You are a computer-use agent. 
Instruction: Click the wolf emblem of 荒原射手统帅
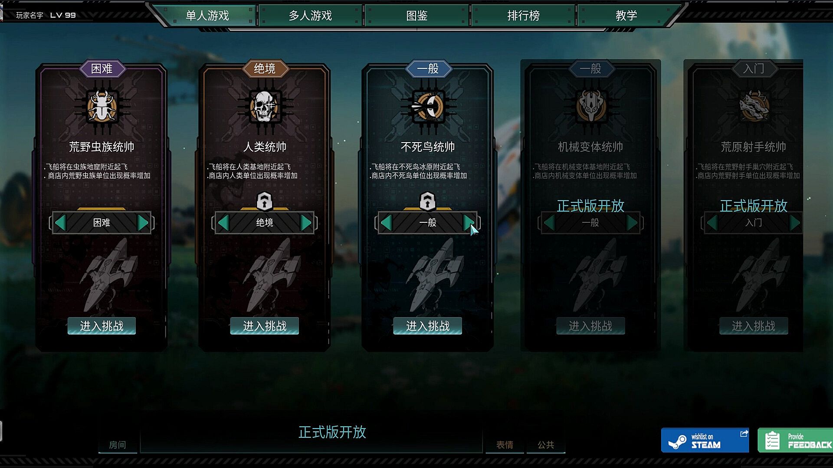tap(754, 106)
